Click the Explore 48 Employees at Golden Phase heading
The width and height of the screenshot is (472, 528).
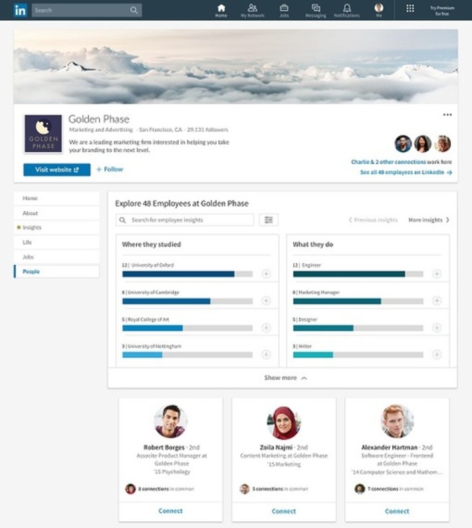click(x=181, y=203)
